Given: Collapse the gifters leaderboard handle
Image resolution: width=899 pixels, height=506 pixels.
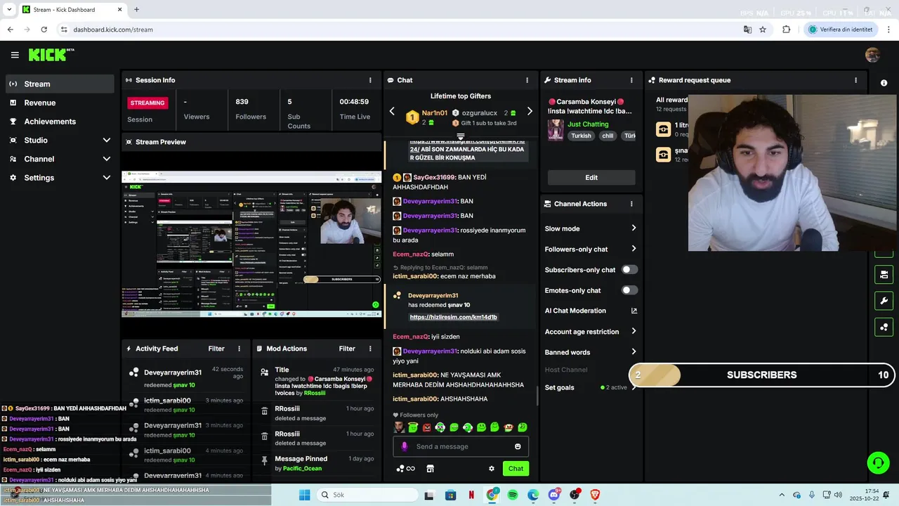Looking at the screenshot, I should (x=461, y=136).
